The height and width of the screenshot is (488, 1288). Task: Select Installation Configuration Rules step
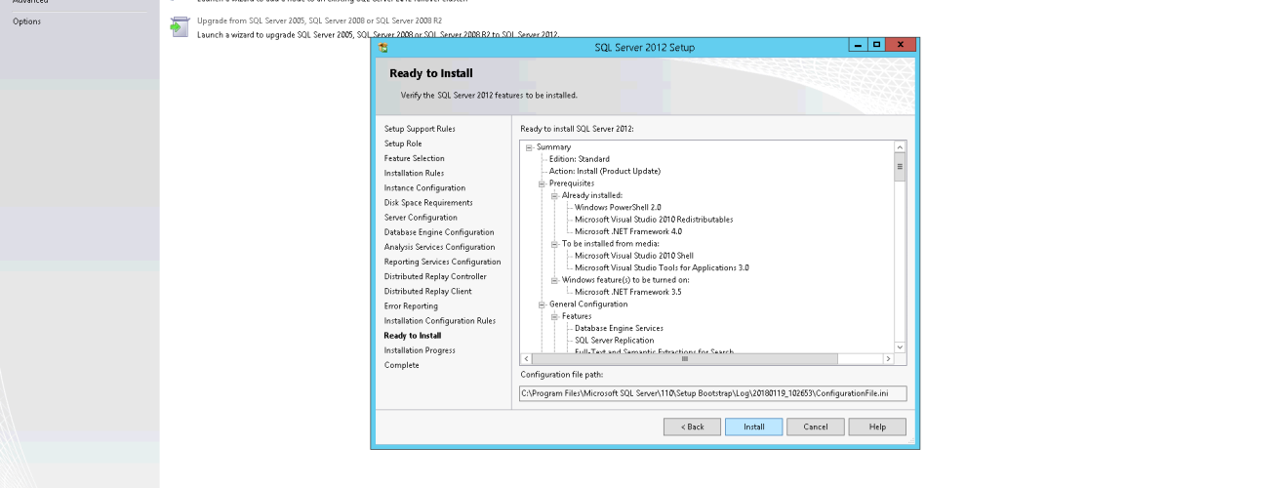point(440,321)
